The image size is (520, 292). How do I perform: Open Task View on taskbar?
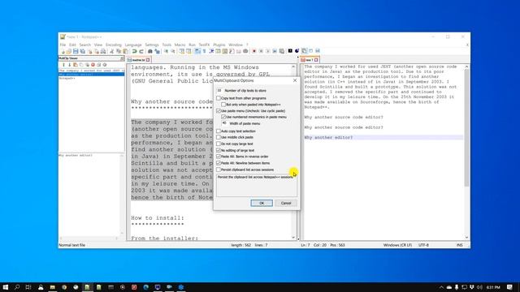pyautogui.click(x=28, y=287)
